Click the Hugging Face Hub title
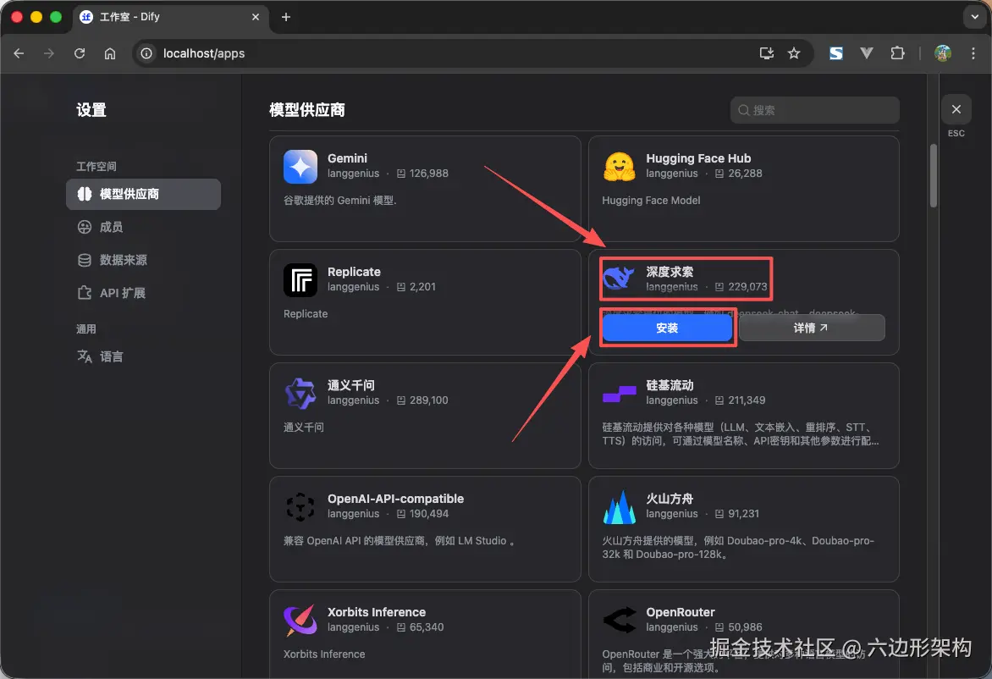Screen dimensions: 992x679 pyautogui.click(x=698, y=158)
